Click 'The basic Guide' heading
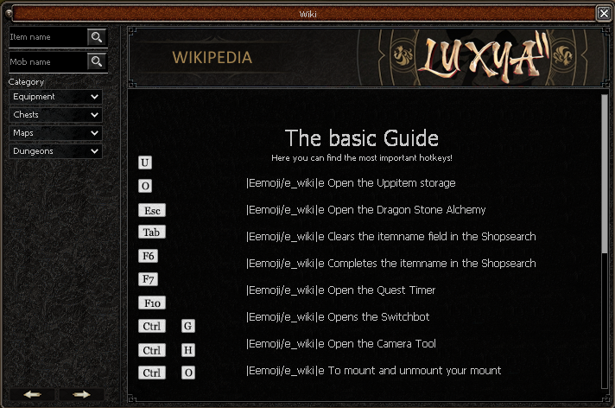615x408 pixels. 362,138
